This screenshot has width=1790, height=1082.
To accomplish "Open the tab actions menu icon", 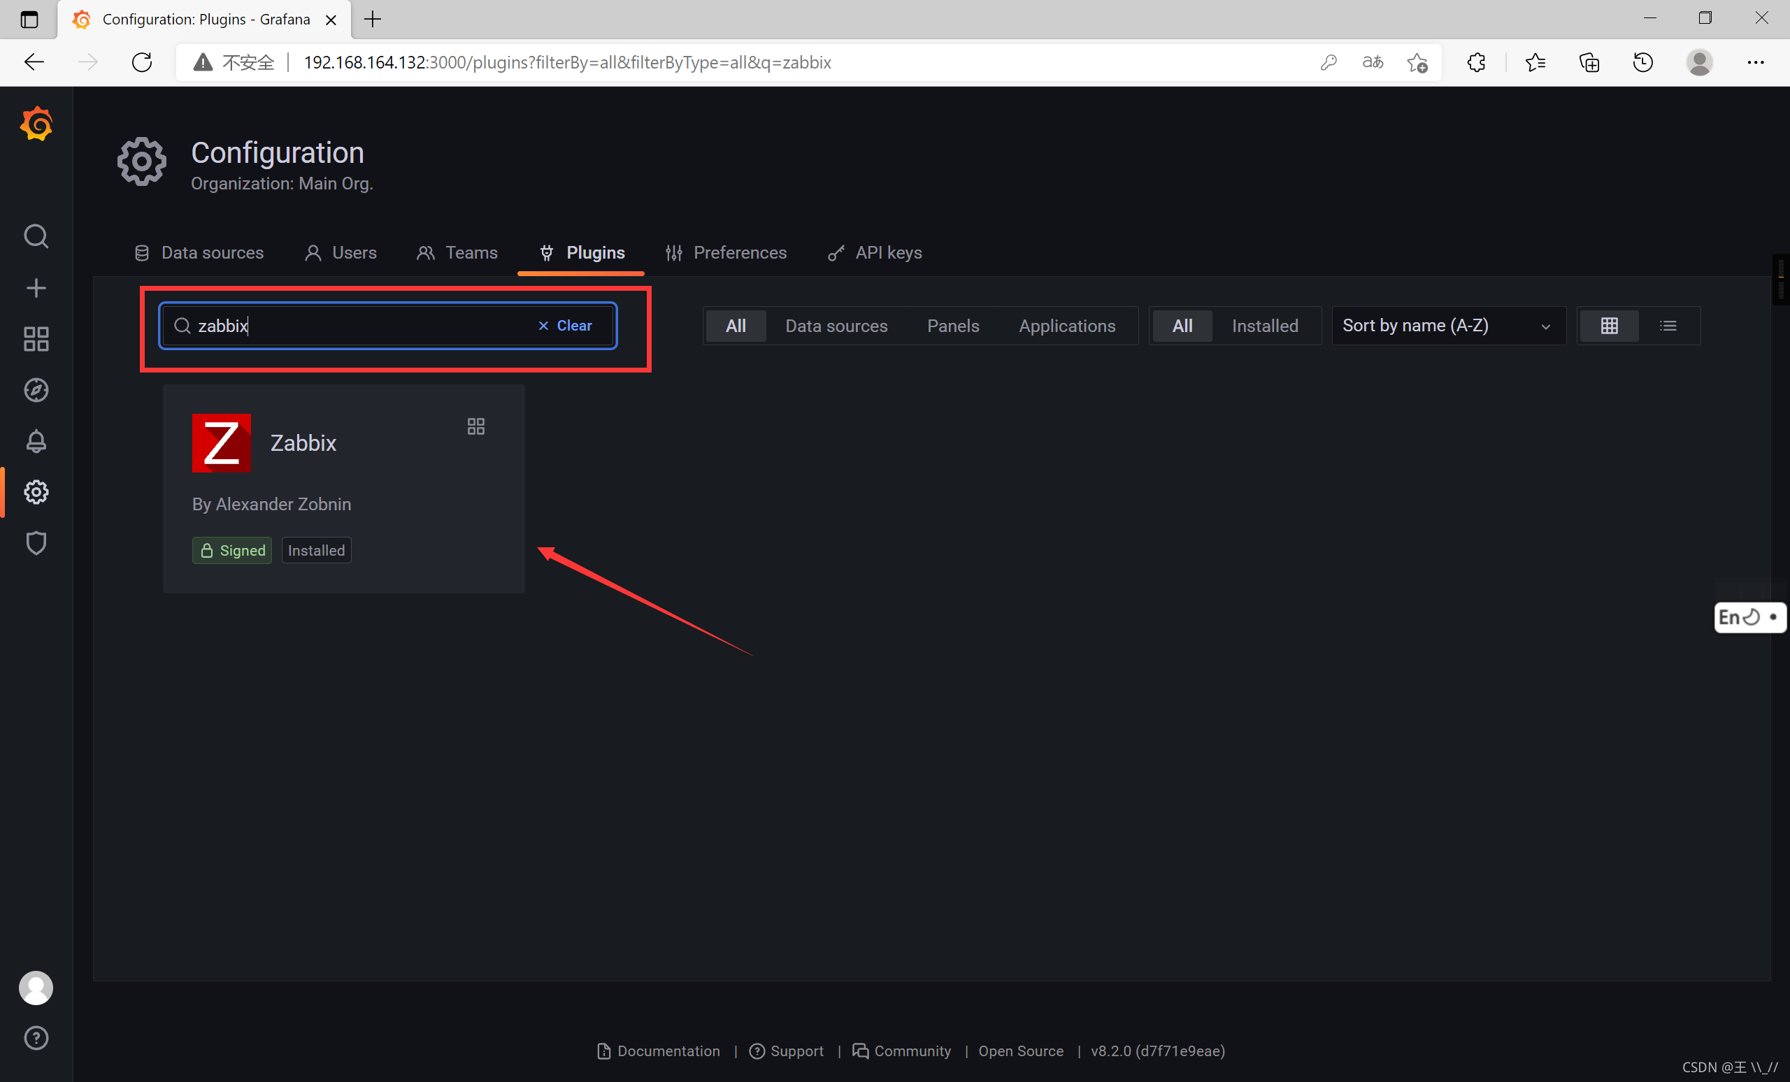I will tap(29, 20).
